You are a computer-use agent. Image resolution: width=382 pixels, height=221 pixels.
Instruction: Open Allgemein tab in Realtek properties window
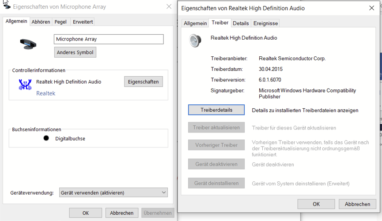tap(195, 23)
